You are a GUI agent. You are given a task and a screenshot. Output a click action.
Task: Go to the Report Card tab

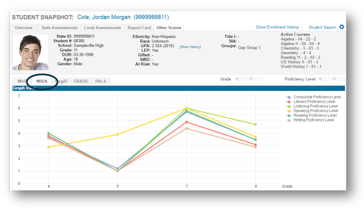139,28
